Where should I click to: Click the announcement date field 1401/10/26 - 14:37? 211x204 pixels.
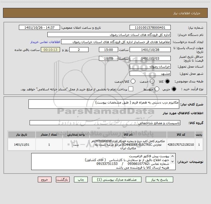39,28
